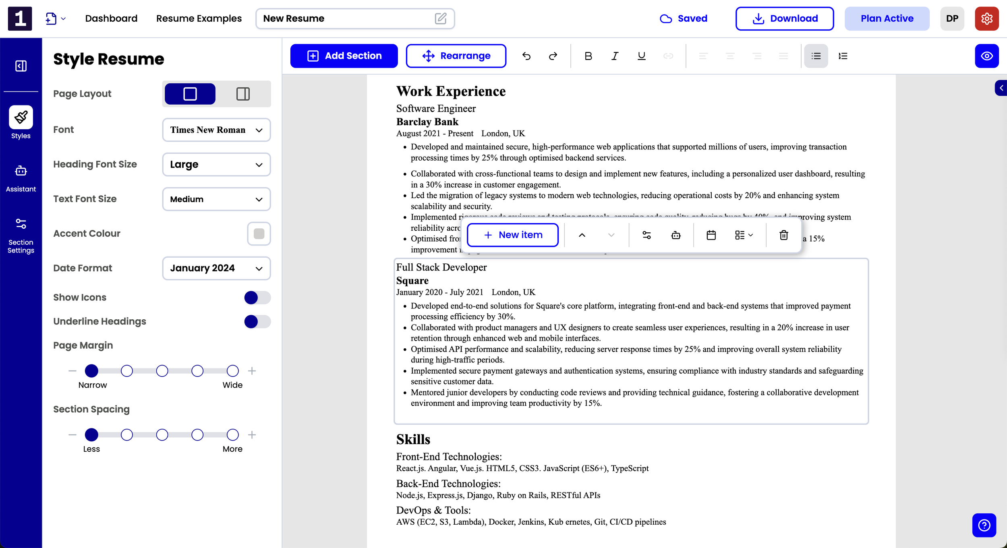Toggle Underline Headings switch
The width and height of the screenshot is (1007, 548).
pyautogui.click(x=257, y=321)
